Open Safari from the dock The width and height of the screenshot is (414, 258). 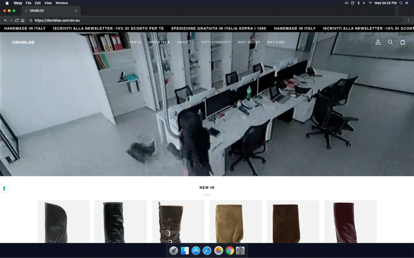coord(207,251)
